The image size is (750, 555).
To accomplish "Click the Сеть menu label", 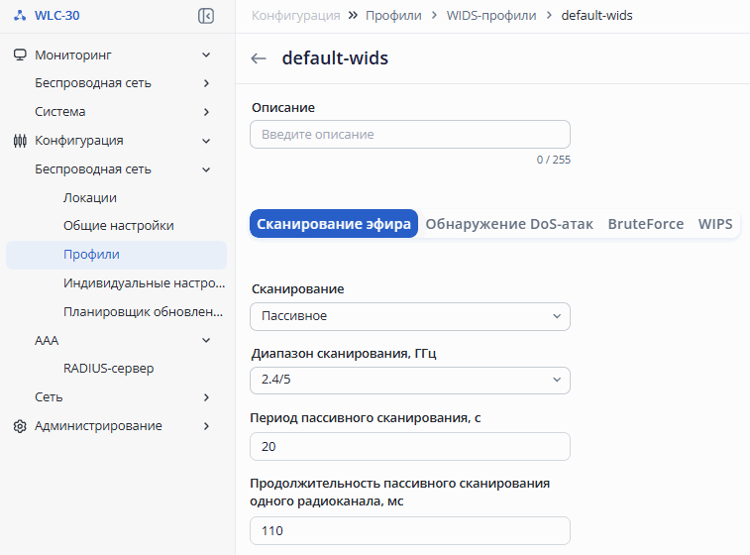I will [49, 397].
